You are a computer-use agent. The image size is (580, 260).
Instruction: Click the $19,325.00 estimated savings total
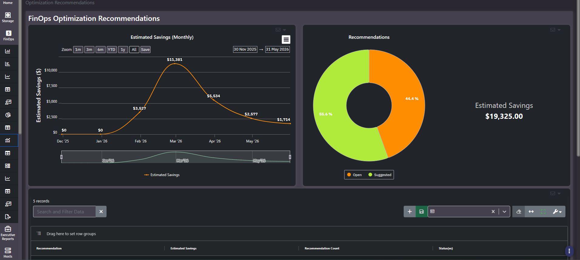[504, 116]
